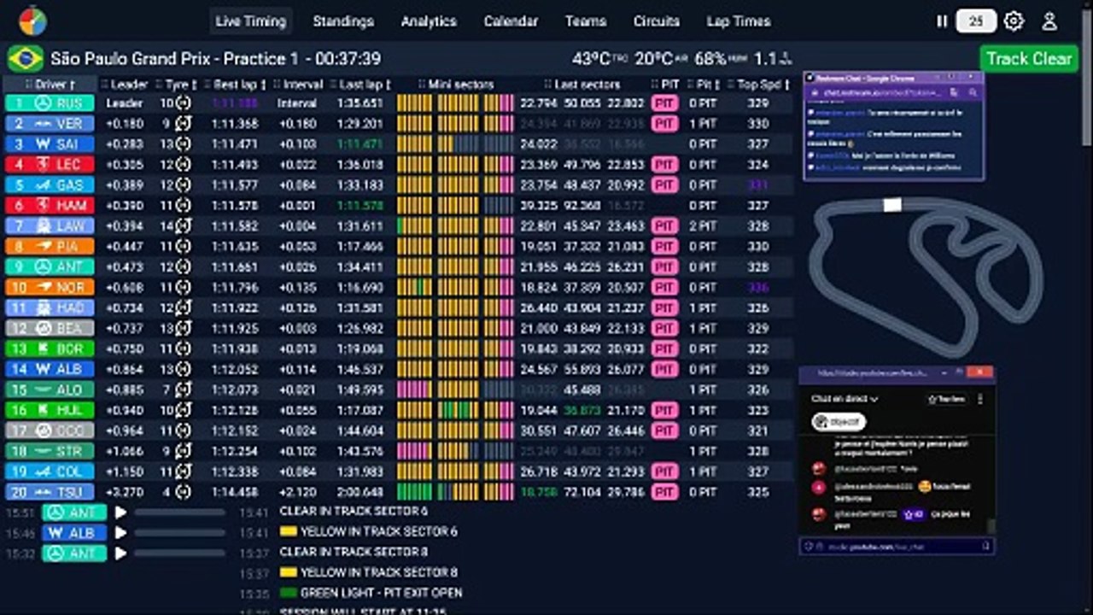Screen dimensions: 1093x615
Task: Switch to the Standings tab
Action: coord(343,21)
